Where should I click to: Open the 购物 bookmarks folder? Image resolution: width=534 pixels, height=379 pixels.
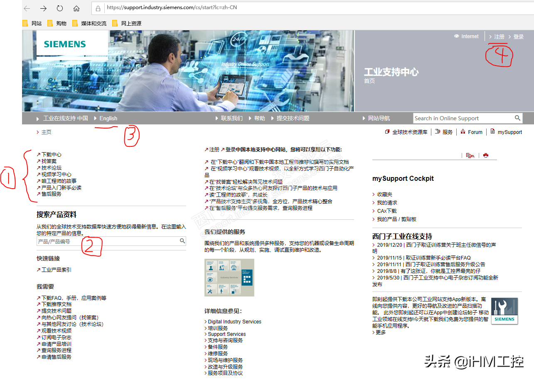click(x=57, y=23)
